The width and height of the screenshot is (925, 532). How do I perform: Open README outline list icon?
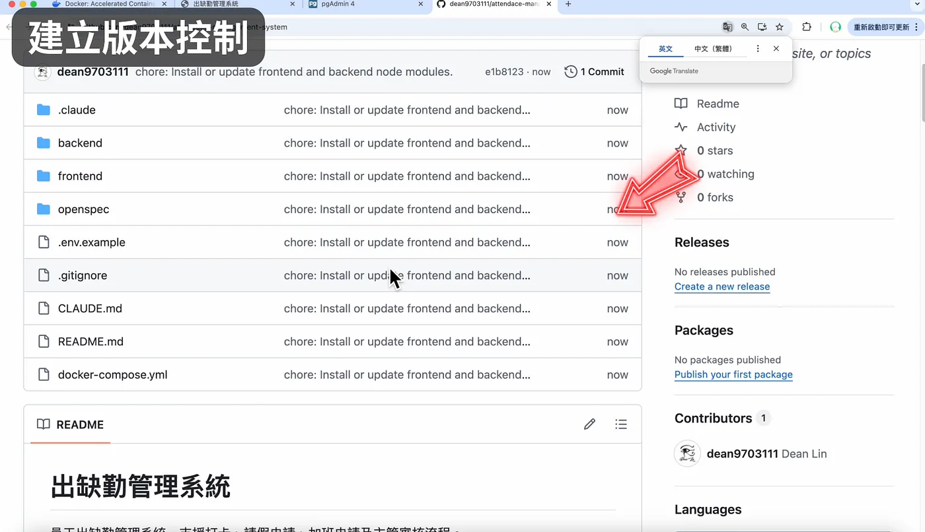click(x=620, y=424)
